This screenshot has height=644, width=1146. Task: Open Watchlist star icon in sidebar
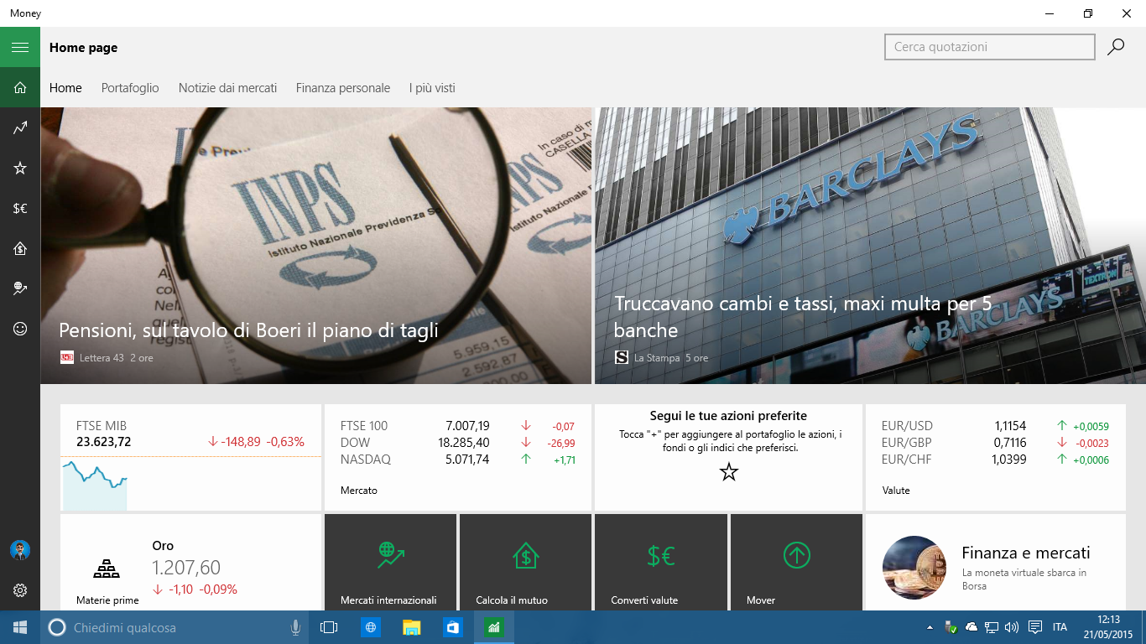[x=20, y=168]
